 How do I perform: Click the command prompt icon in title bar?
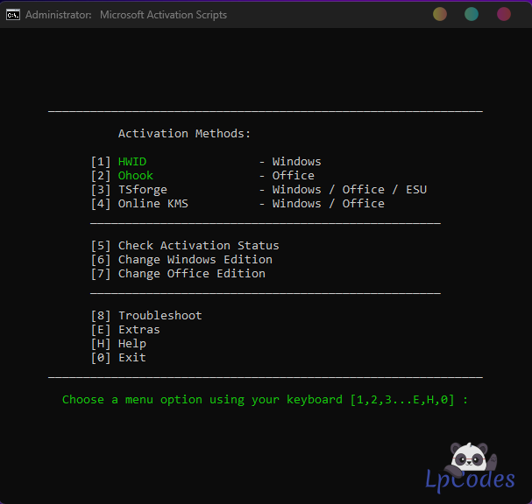(13, 15)
